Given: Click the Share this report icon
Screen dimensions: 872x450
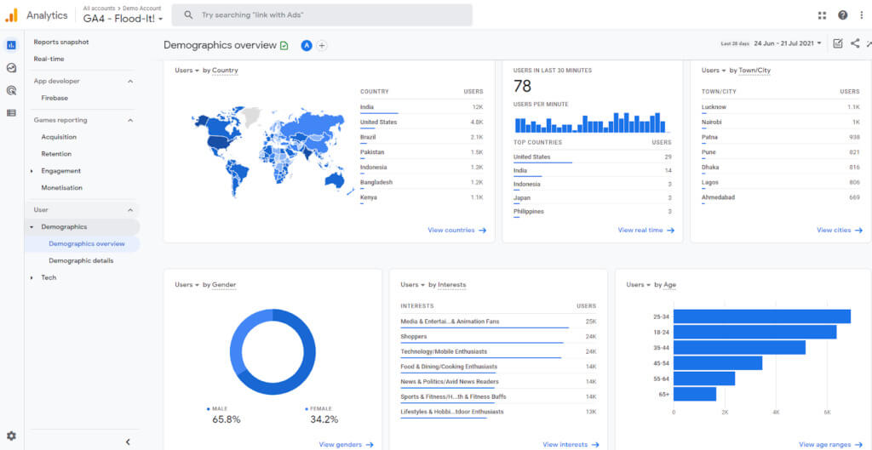Looking at the screenshot, I should click(855, 43).
